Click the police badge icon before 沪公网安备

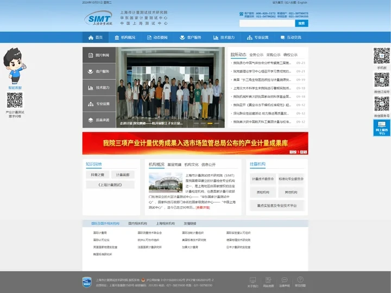(143, 280)
